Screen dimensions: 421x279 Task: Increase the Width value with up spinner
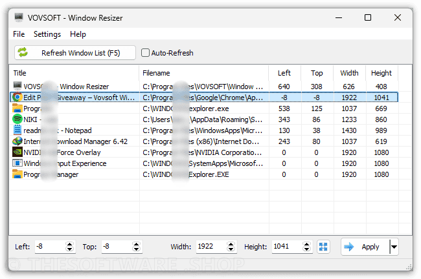click(231, 244)
